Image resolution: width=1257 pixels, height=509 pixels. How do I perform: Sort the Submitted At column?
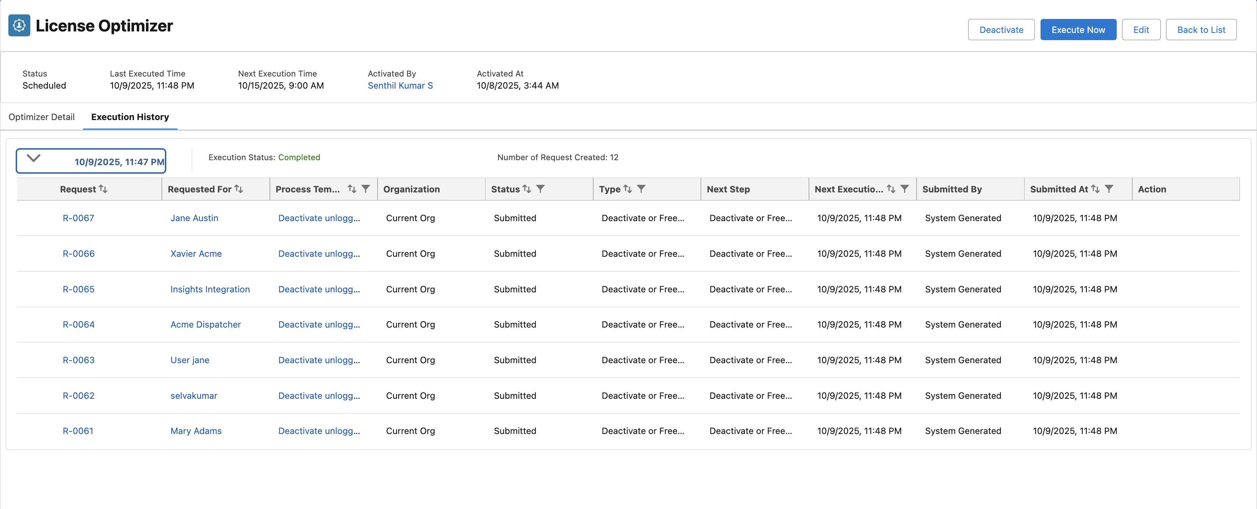click(x=1095, y=189)
